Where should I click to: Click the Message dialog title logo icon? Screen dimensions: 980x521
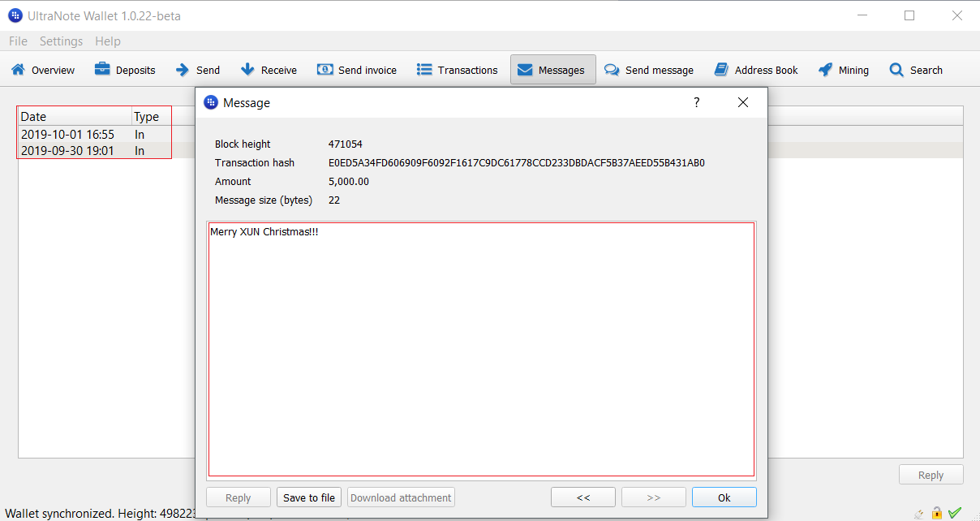(211, 102)
